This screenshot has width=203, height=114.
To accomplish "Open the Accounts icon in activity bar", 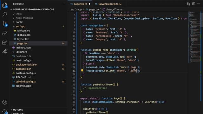I will point(5,102).
